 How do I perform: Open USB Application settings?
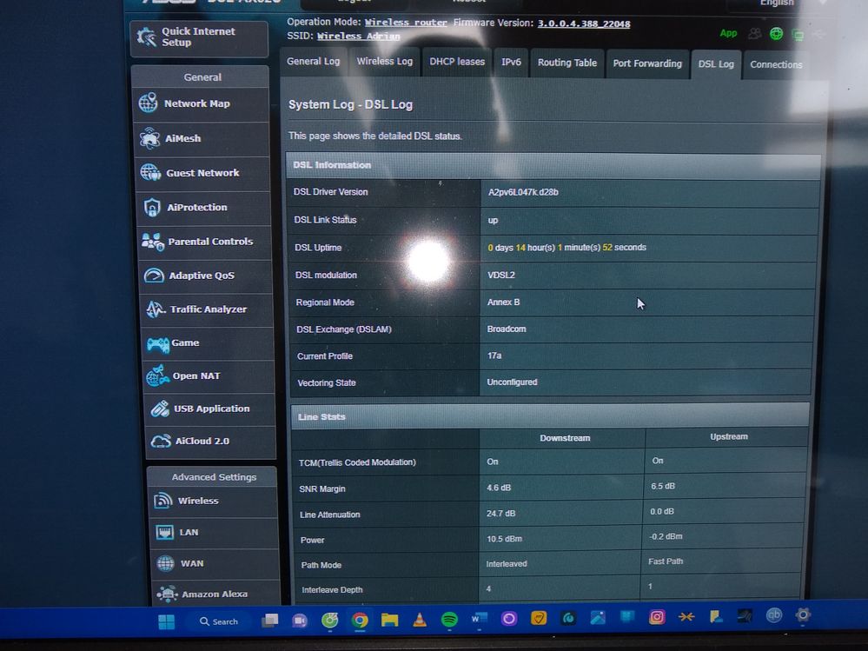click(x=210, y=409)
